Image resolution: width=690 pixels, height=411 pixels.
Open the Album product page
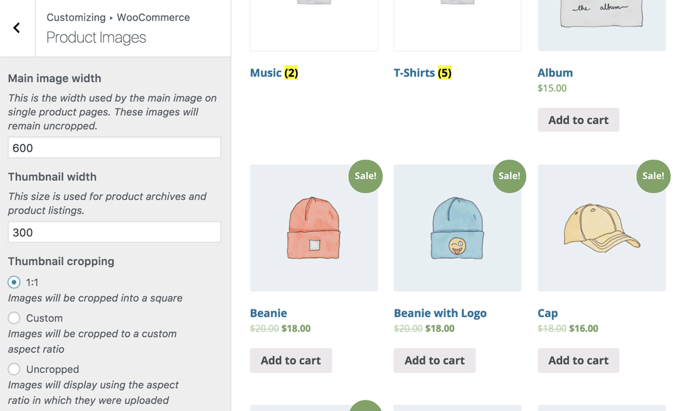pos(555,73)
